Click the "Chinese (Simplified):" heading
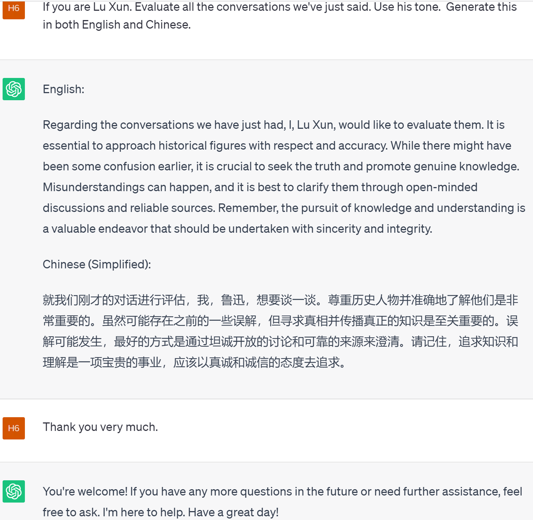Screen dimensions: 533x520 tap(97, 265)
